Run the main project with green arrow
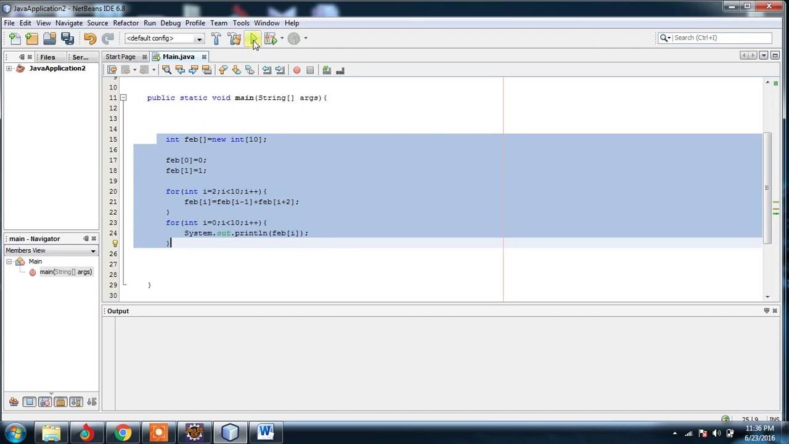Viewport: 789px width, 444px height. pos(253,38)
